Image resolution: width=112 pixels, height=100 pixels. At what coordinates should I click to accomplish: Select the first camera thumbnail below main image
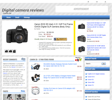pyautogui.click(x=6, y=51)
